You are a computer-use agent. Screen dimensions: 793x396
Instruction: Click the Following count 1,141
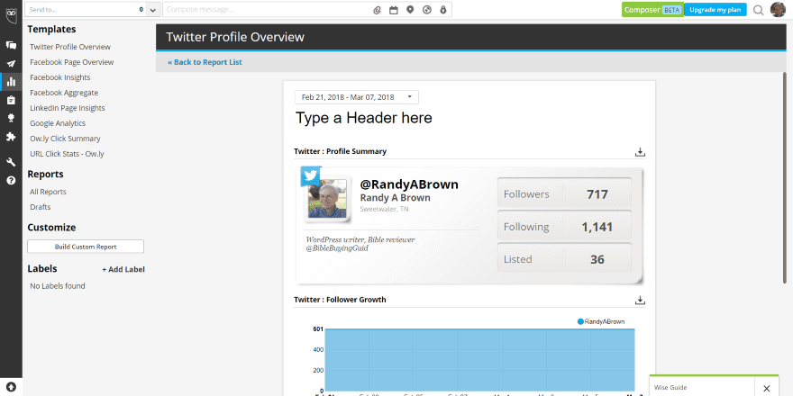pos(597,227)
